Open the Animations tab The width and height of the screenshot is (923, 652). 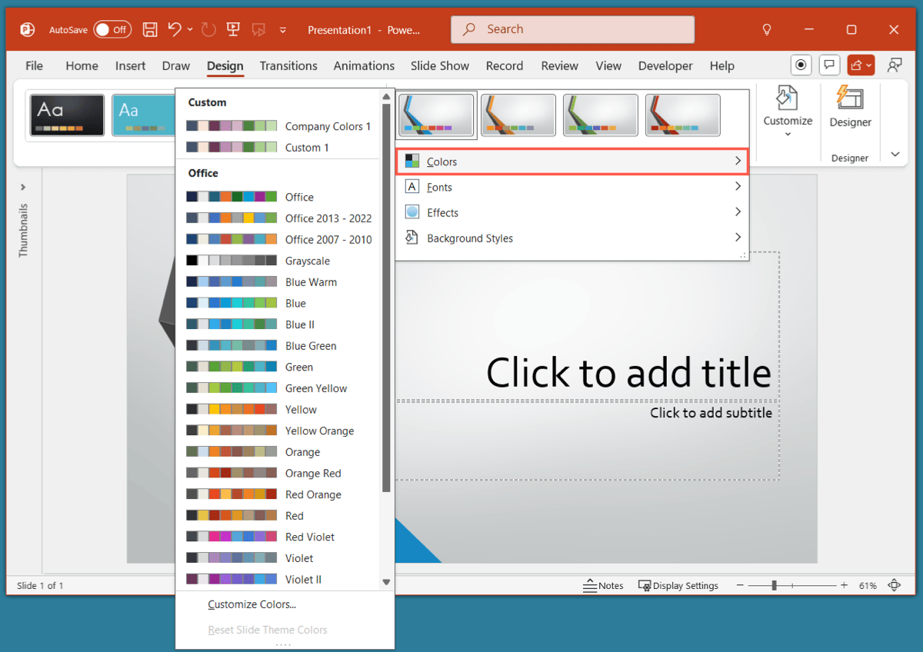[364, 66]
